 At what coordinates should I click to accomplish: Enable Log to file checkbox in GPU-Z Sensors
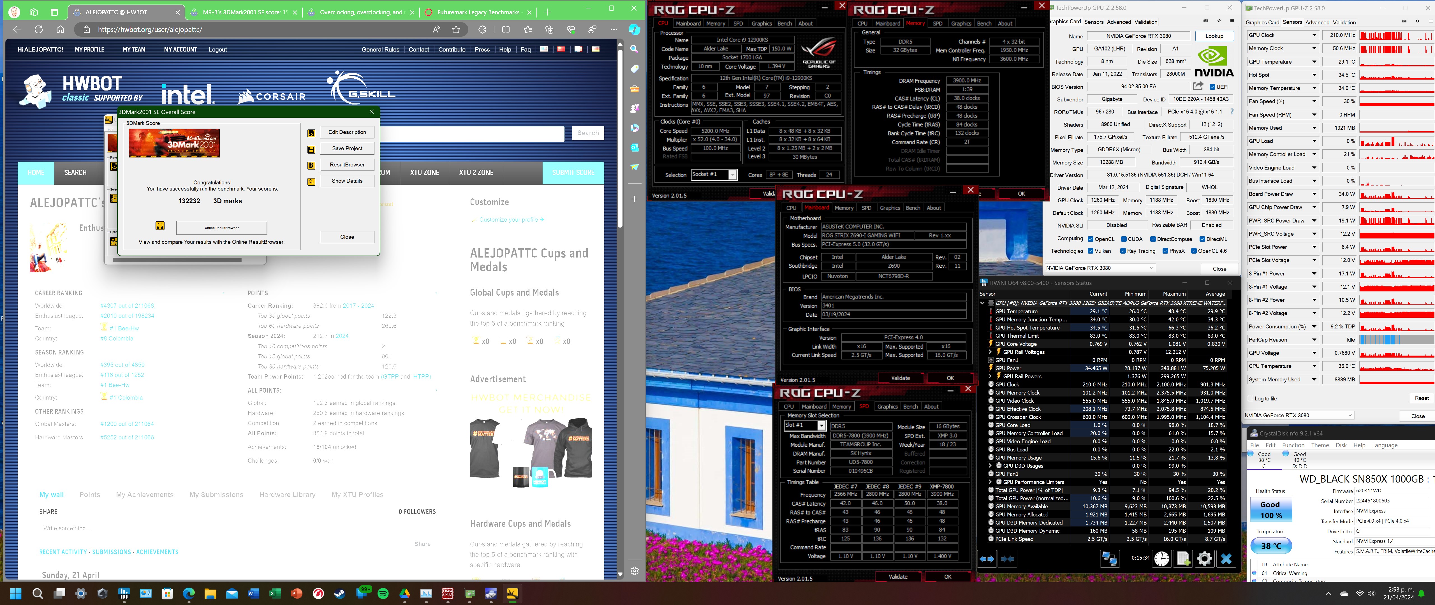(x=1251, y=398)
